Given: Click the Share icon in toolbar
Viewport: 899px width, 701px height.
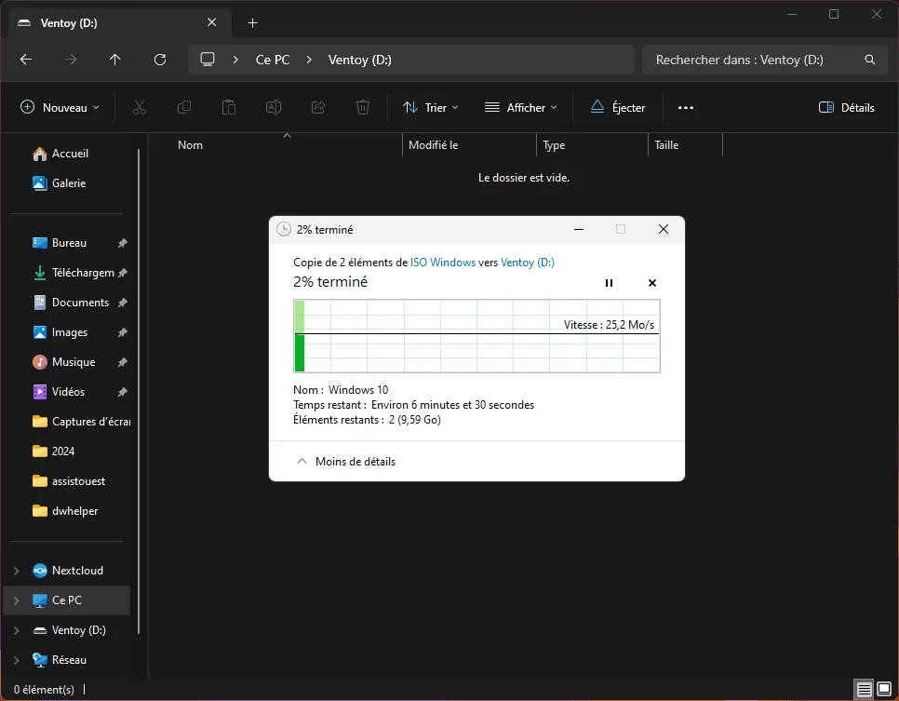Looking at the screenshot, I should click(x=318, y=107).
